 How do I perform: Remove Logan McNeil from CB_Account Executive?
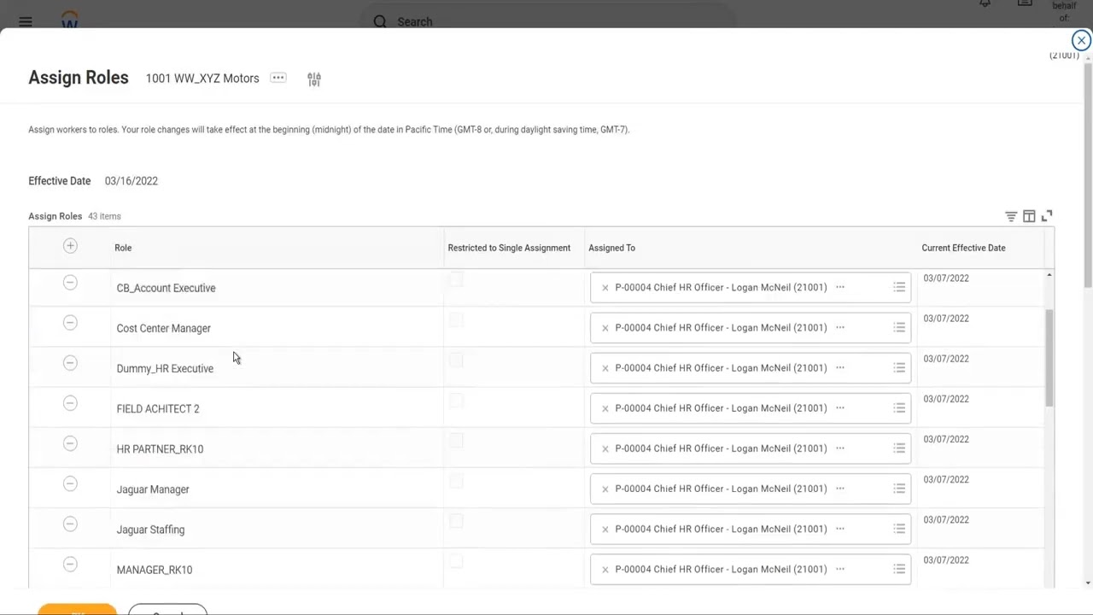[x=605, y=288]
